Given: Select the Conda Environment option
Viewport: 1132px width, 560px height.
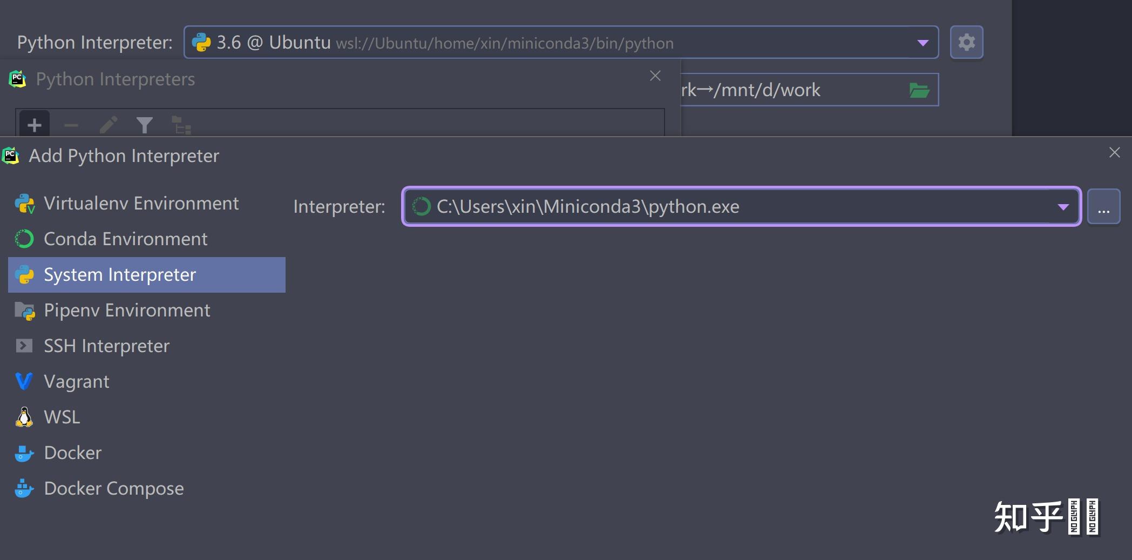Looking at the screenshot, I should coord(126,239).
